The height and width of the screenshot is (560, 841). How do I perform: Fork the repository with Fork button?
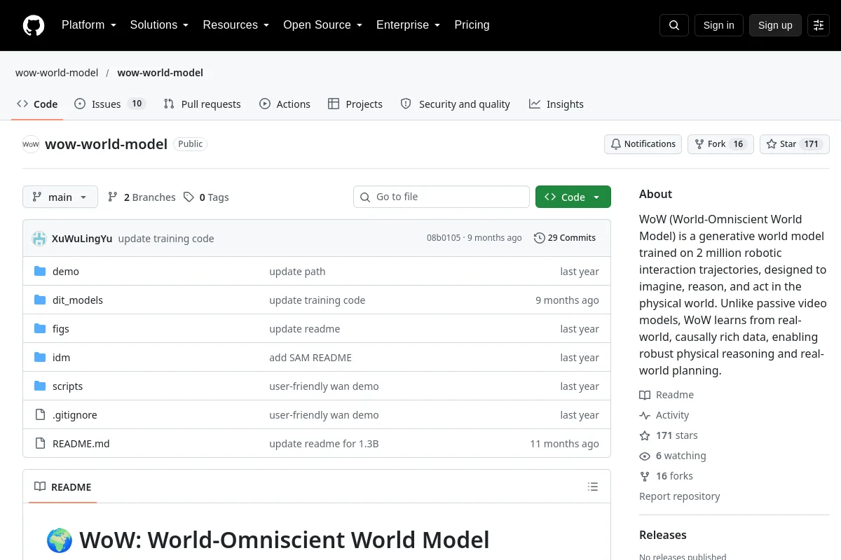click(x=720, y=144)
